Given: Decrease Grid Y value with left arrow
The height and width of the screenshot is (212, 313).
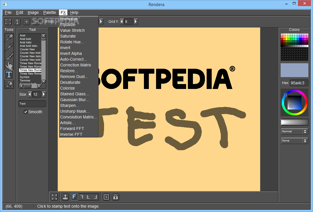Looking at the screenshot, I should coord(122,22).
